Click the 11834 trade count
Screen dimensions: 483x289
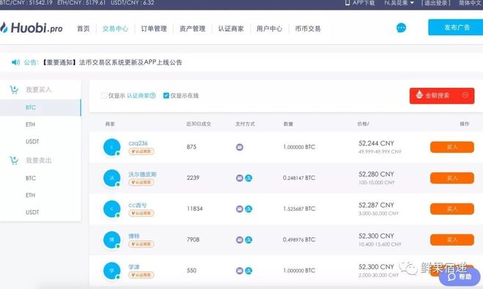click(x=195, y=209)
